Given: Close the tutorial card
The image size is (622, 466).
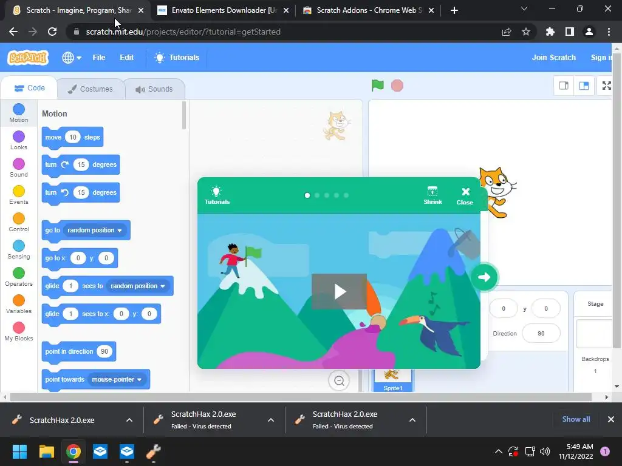Looking at the screenshot, I should click(465, 196).
